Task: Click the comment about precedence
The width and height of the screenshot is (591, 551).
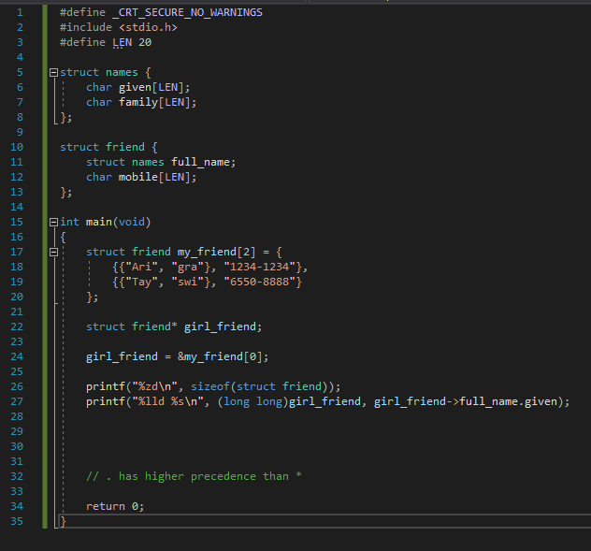Action: point(194,476)
